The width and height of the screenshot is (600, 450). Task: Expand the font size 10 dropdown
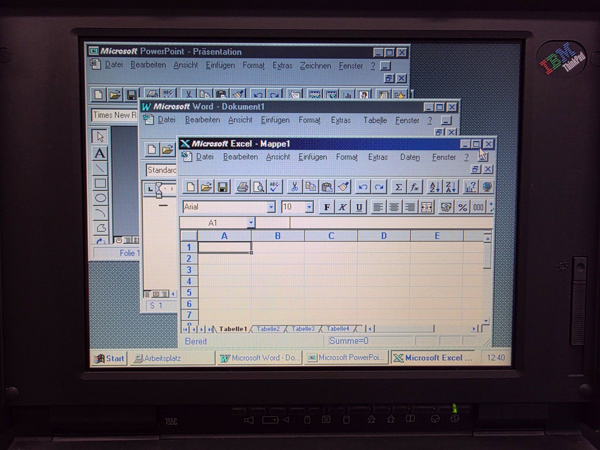tap(309, 207)
